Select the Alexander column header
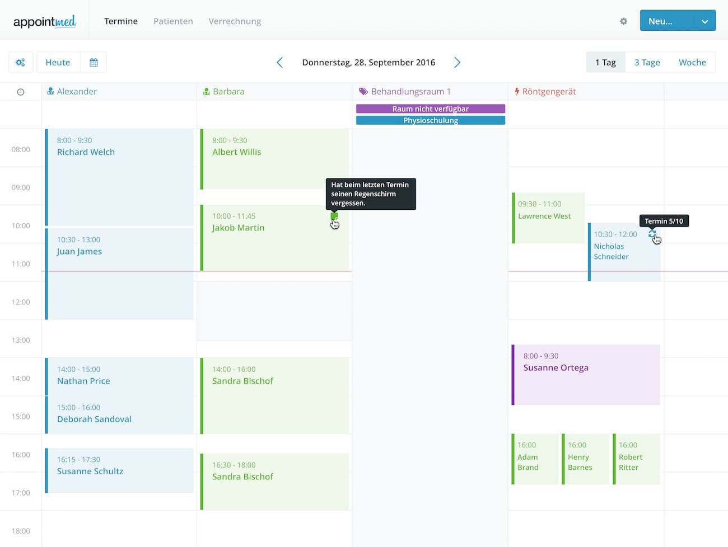 [119, 91]
